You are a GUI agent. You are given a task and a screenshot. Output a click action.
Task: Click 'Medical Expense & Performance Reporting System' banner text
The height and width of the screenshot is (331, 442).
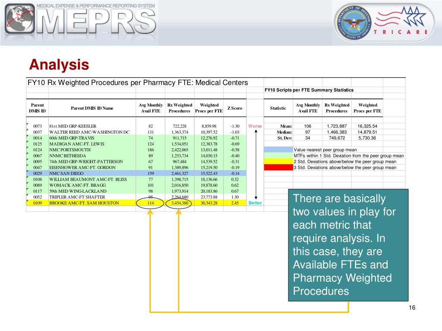(x=95, y=6)
